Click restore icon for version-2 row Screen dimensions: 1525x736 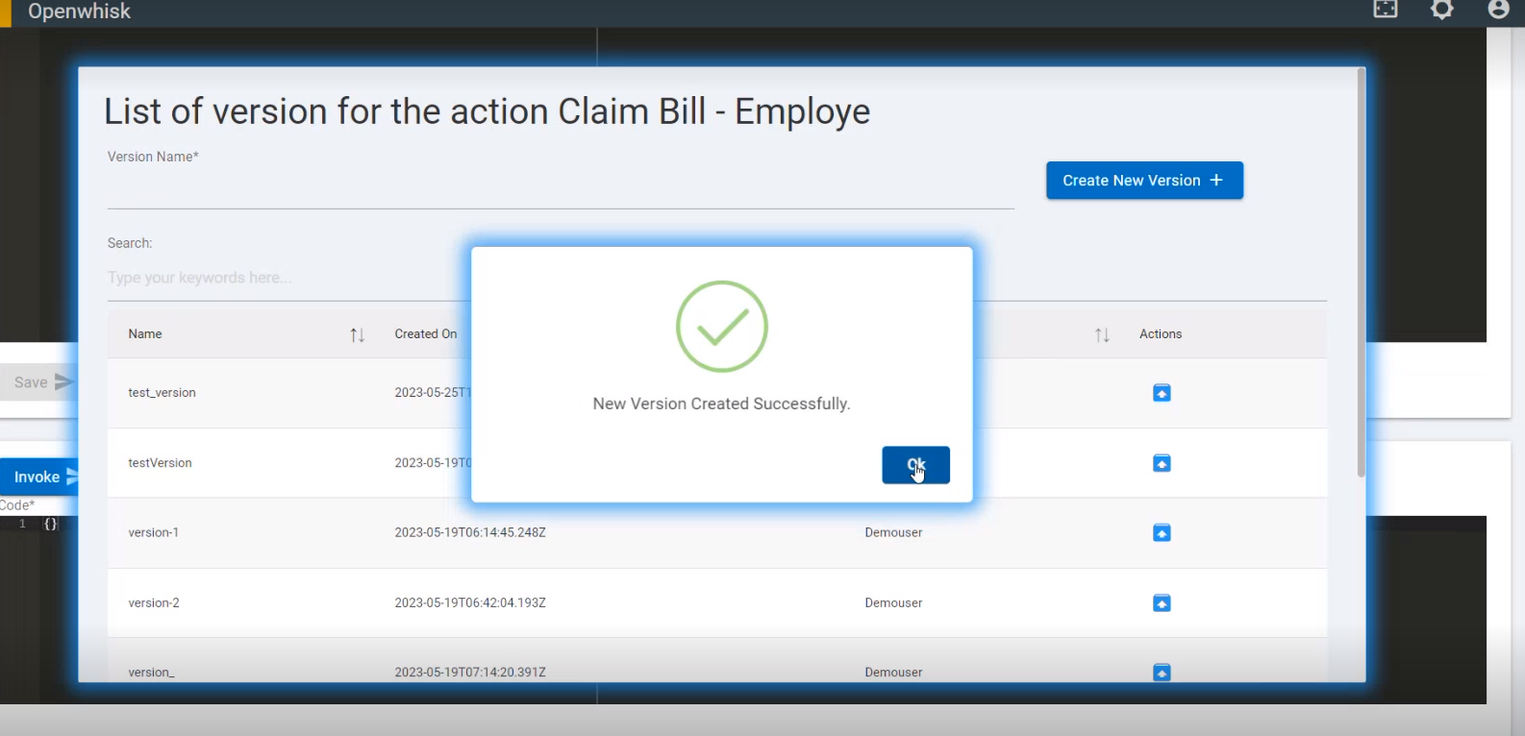[1162, 603]
